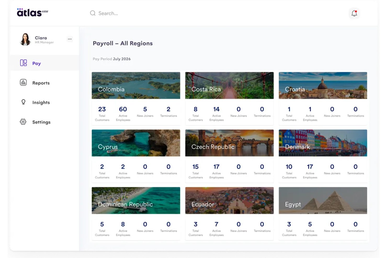Open the Egypt region card image
Viewport: 387px width, 258px height.
323,200
